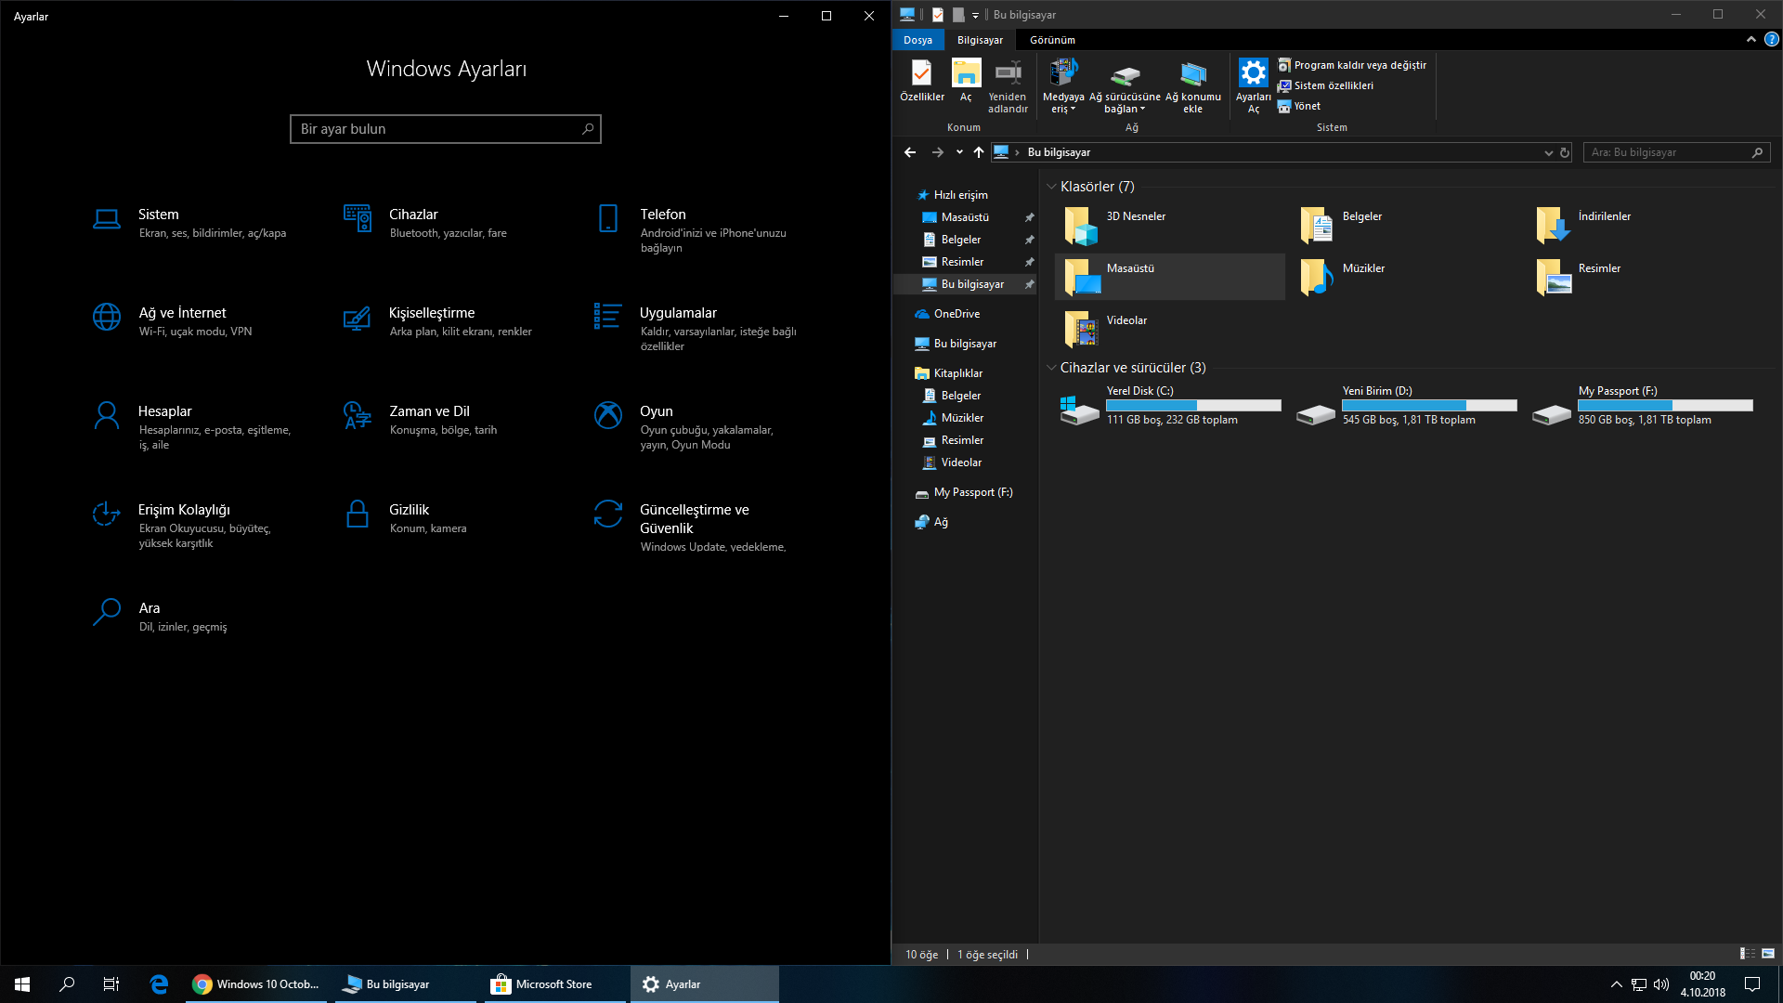Select My Passport (F:) drive in main pane
This screenshot has width=1783, height=1003.
tap(1642, 406)
